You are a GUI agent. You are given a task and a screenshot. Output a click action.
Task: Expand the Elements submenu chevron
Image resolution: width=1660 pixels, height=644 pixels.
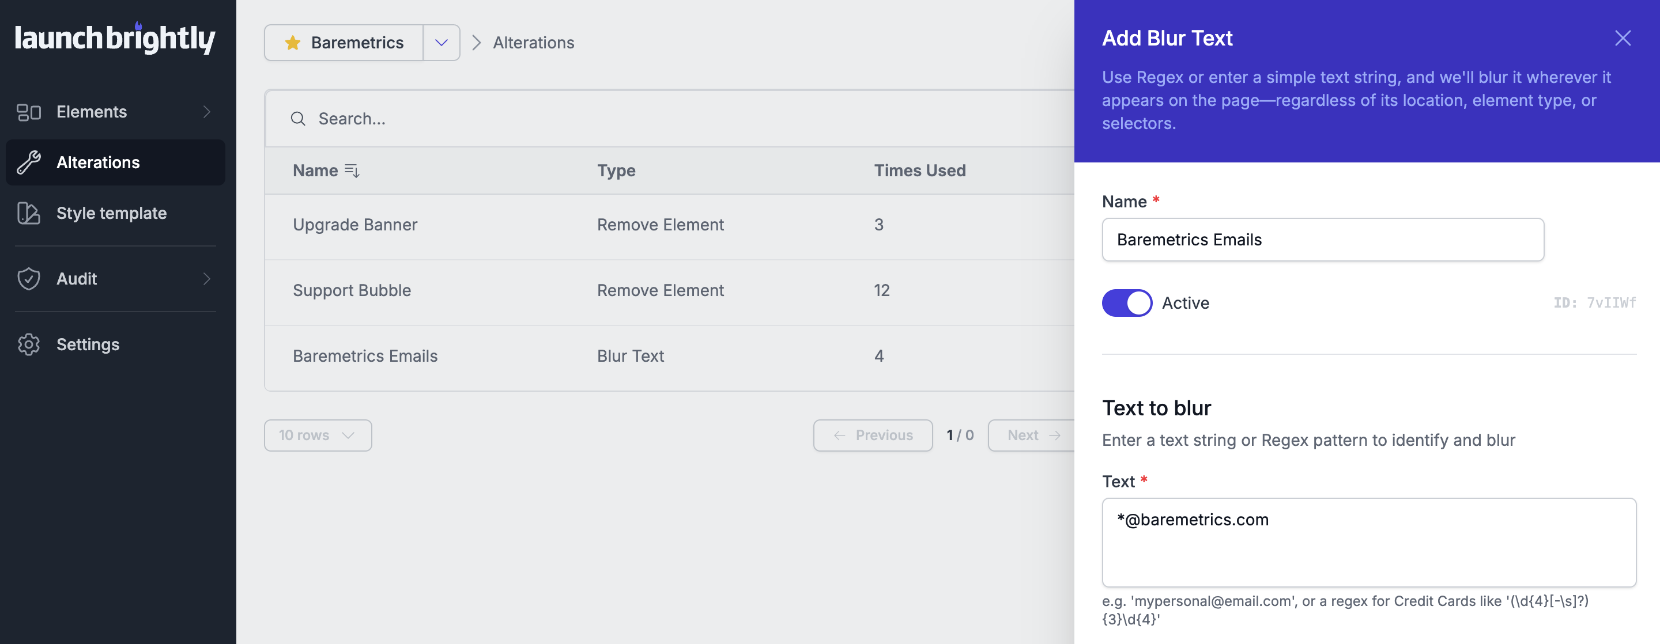[x=207, y=112]
